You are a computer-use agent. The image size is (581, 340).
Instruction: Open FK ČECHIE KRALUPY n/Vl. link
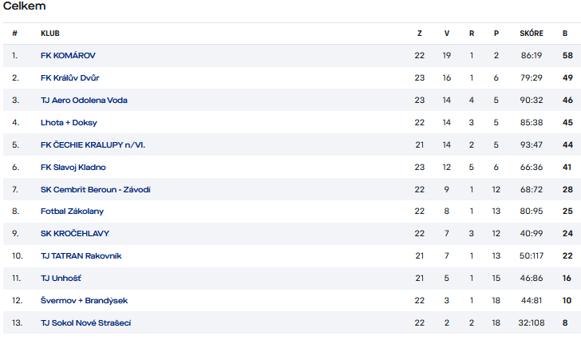click(93, 144)
